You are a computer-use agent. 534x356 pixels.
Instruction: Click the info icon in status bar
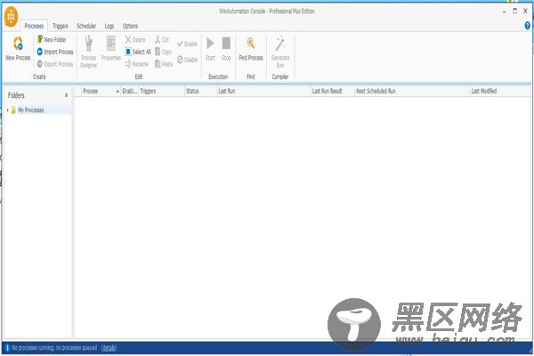point(7,348)
